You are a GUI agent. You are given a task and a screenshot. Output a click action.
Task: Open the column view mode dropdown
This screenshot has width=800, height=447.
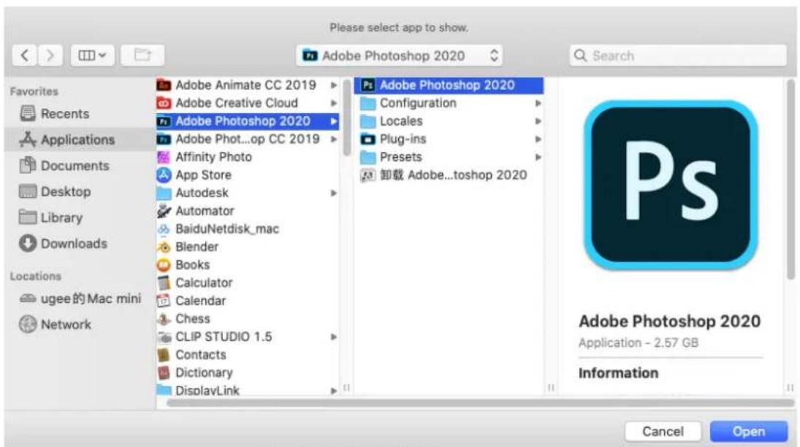pos(92,55)
